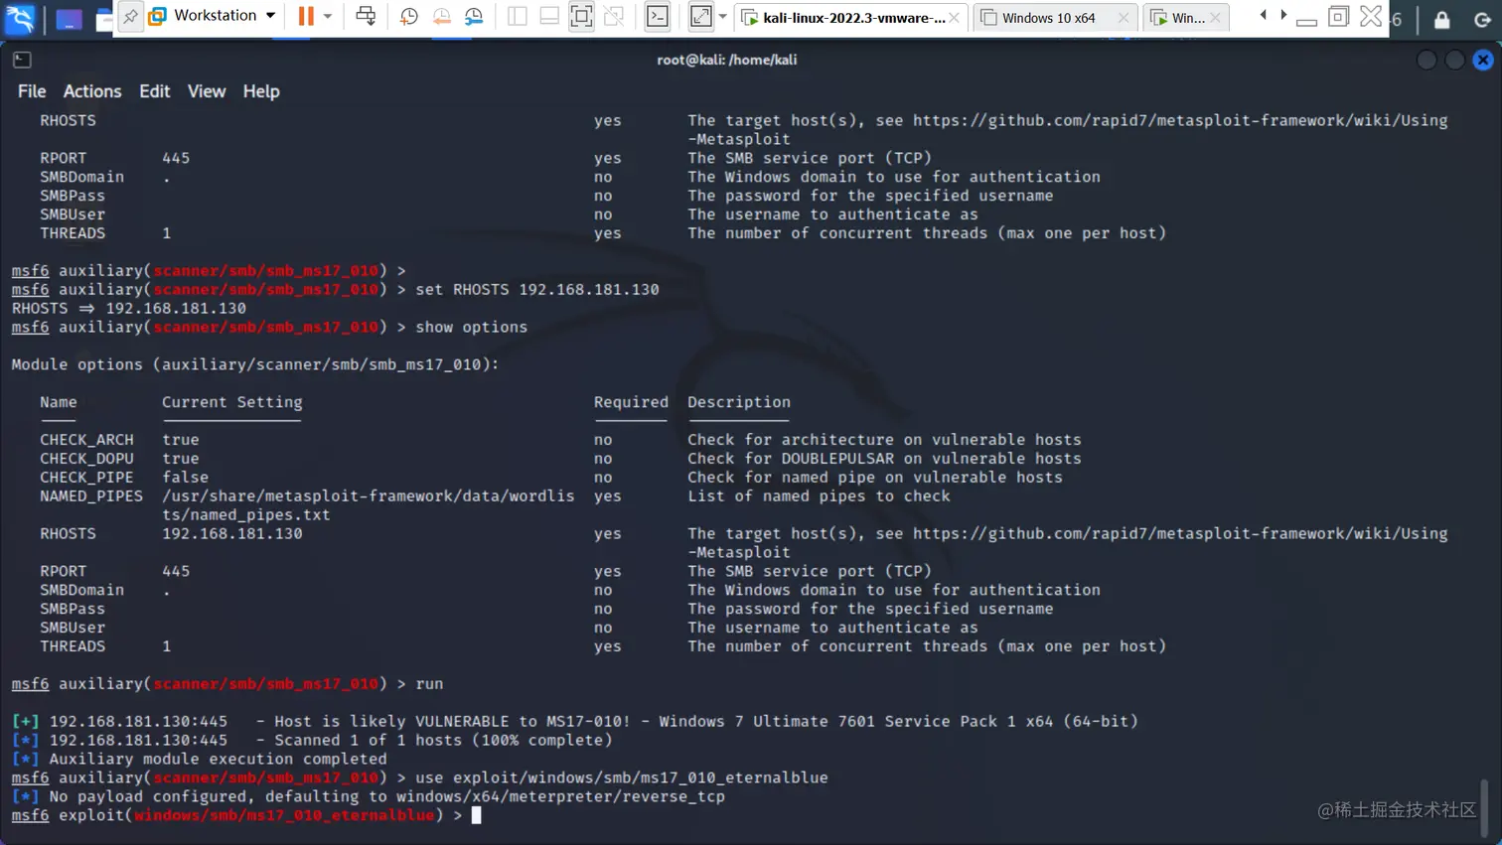1502x845 pixels.
Task: Open the VMware Workstation menu
Action: (x=213, y=16)
